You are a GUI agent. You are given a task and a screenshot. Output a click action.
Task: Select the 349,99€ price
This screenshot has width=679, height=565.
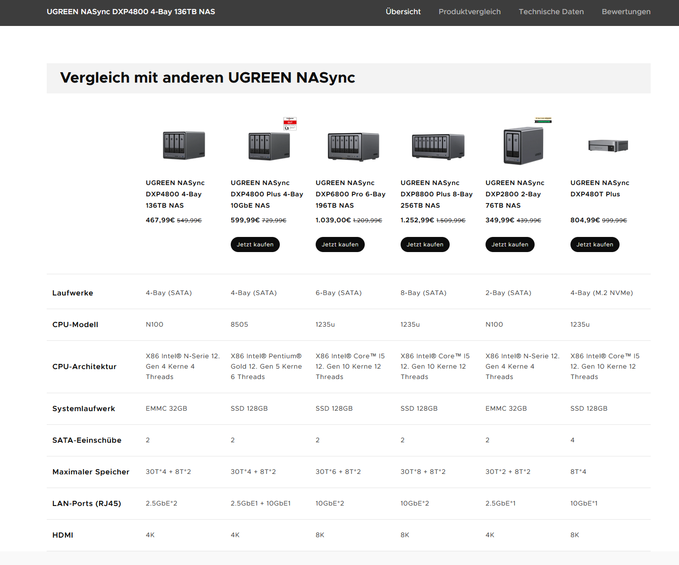click(500, 220)
